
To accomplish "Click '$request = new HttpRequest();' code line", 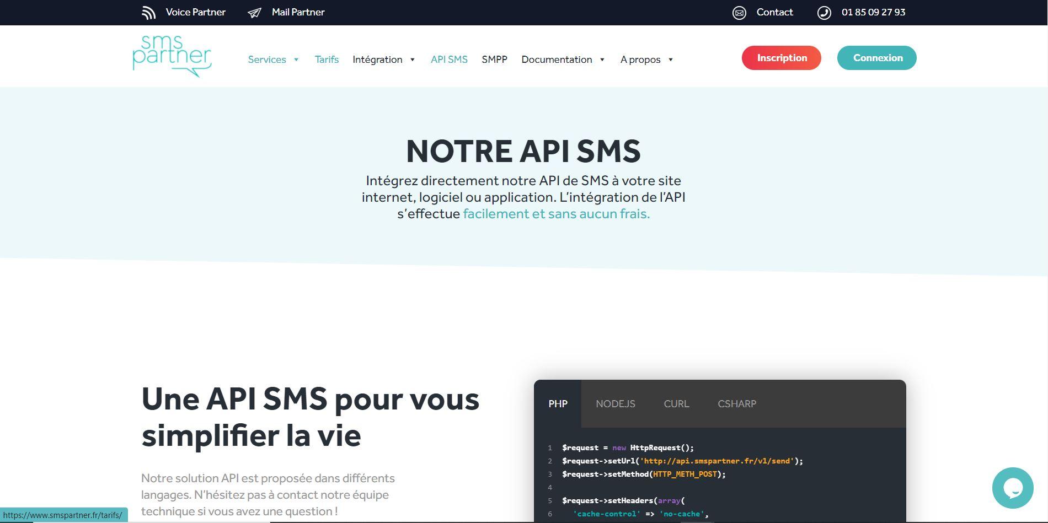I will tap(628, 447).
